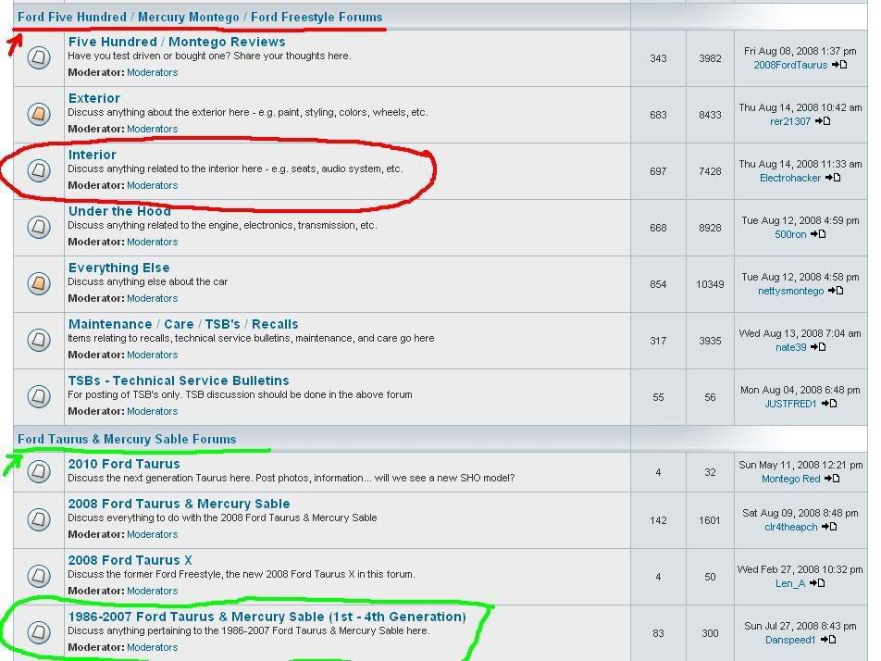View latest post icon next to JUSTFRED1
The height and width of the screenshot is (661, 881).
point(829,404)
